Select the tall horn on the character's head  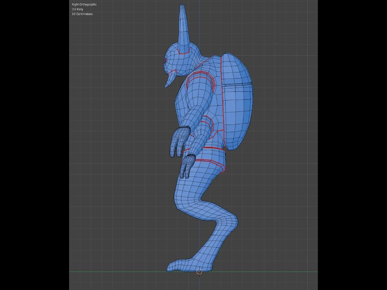point(183,28)
